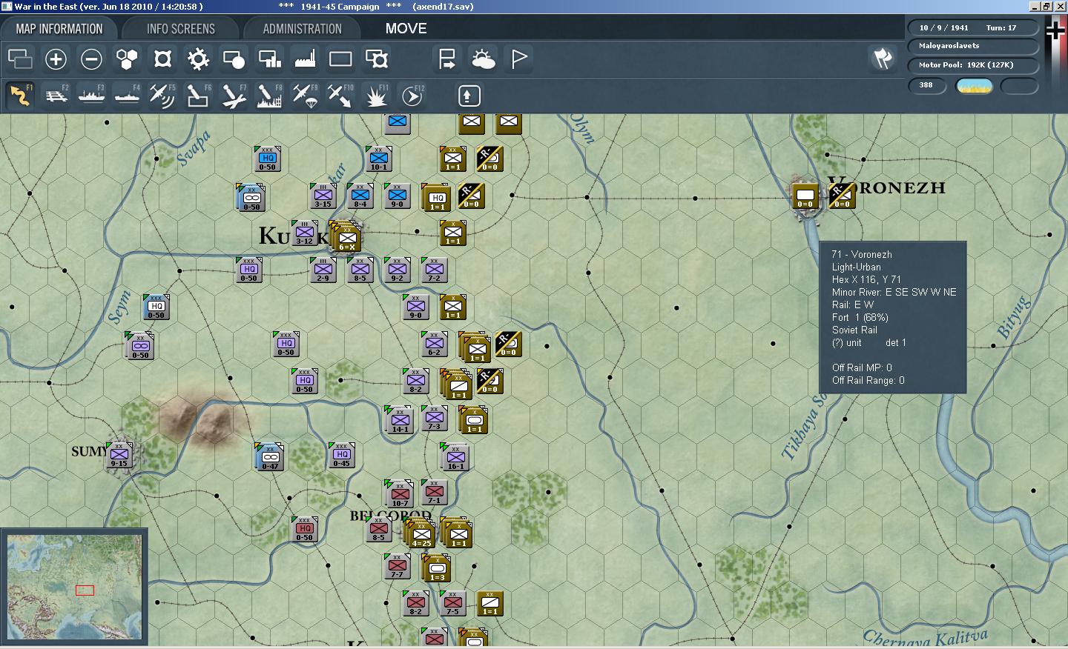Click the factory icon in the toolbar
This screenshot has height=649, width=1068.
point(305,59)
